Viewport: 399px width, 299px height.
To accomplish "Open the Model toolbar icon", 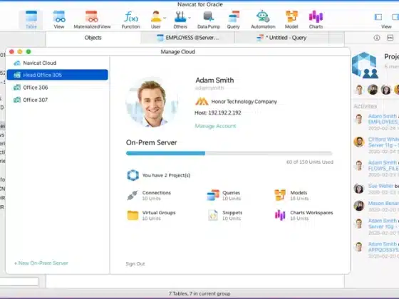I will [291, 20].
